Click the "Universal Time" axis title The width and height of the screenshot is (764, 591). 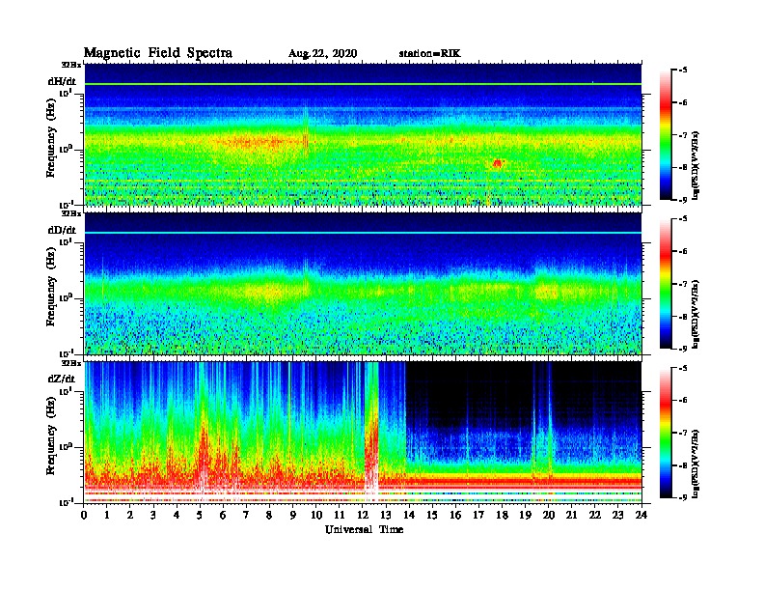coord(364,529)
